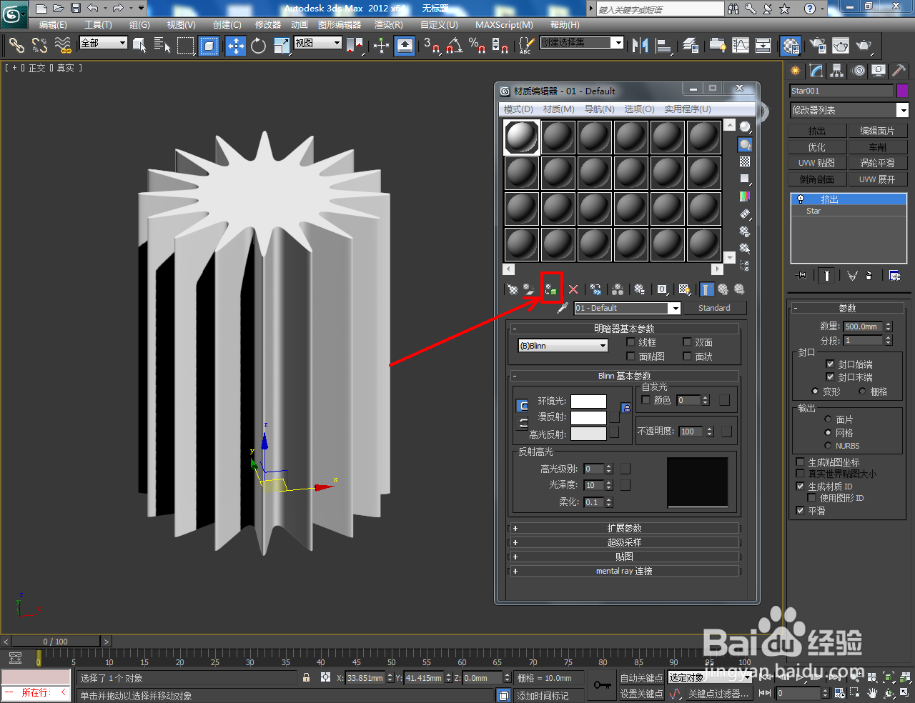
Task: Click 数量 amount input field
Action: [864, 326]
